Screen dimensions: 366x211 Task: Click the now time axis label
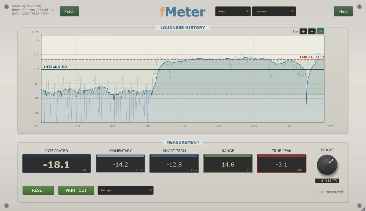tap(331, 126)
